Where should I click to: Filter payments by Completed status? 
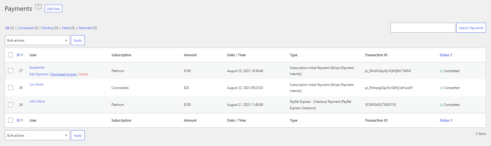(x=25, y=28)
